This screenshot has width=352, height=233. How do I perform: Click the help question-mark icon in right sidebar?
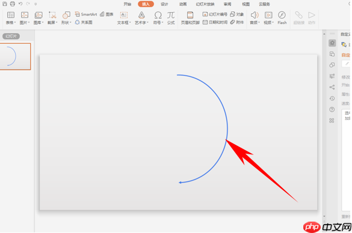coord(332,109)
